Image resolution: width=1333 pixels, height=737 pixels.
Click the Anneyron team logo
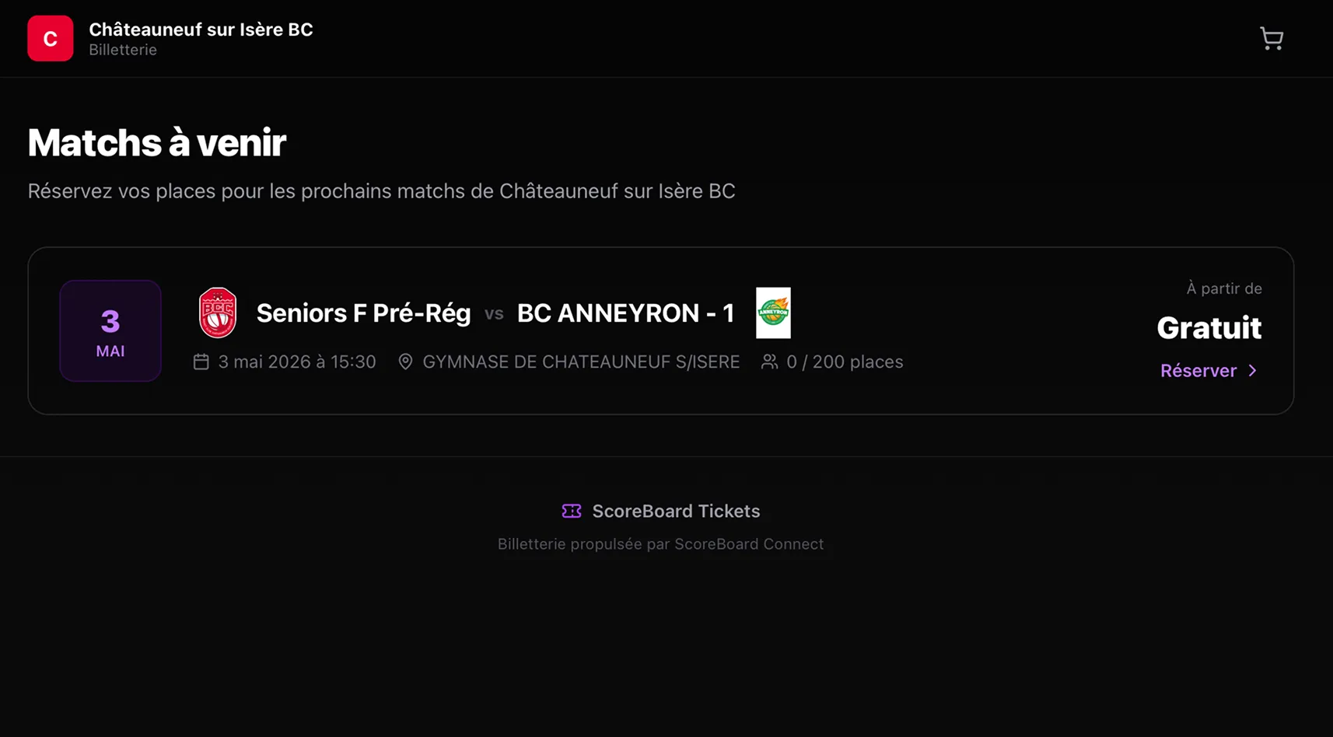(x=773, y=313)
